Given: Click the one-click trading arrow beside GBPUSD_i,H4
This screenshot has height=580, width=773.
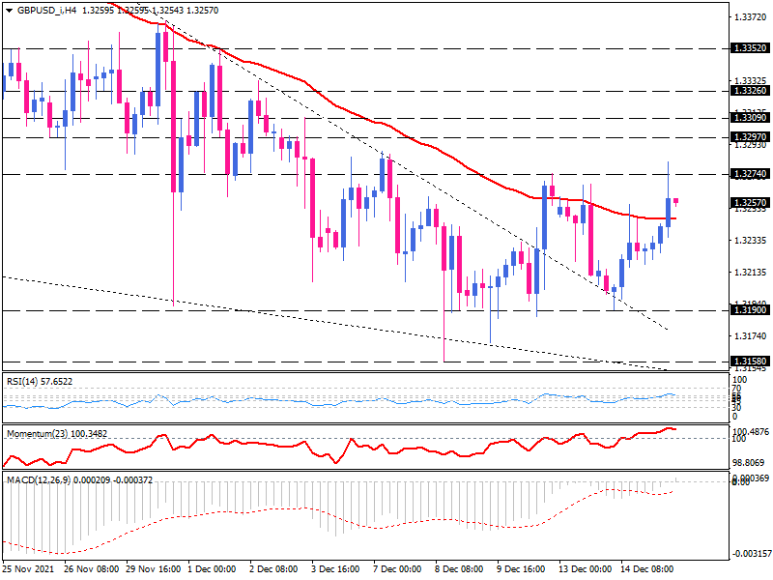Looking at the screenshot, I should point(10,9).
